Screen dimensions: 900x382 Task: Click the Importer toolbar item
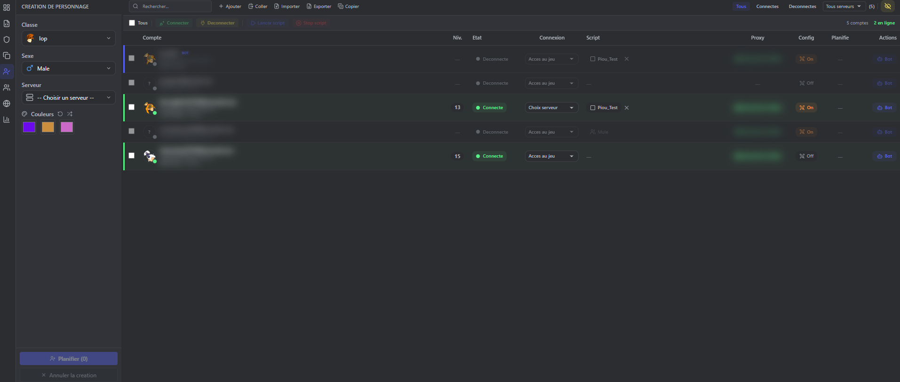287,7
